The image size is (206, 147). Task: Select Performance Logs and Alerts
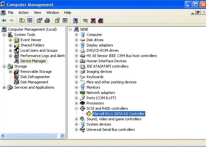(x=43, y=56)
